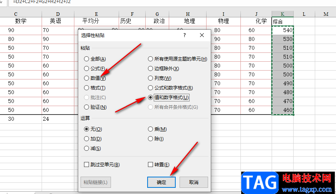336x194 pixels.
Task: Cancel the dialog with 取消
Action: 194,182
